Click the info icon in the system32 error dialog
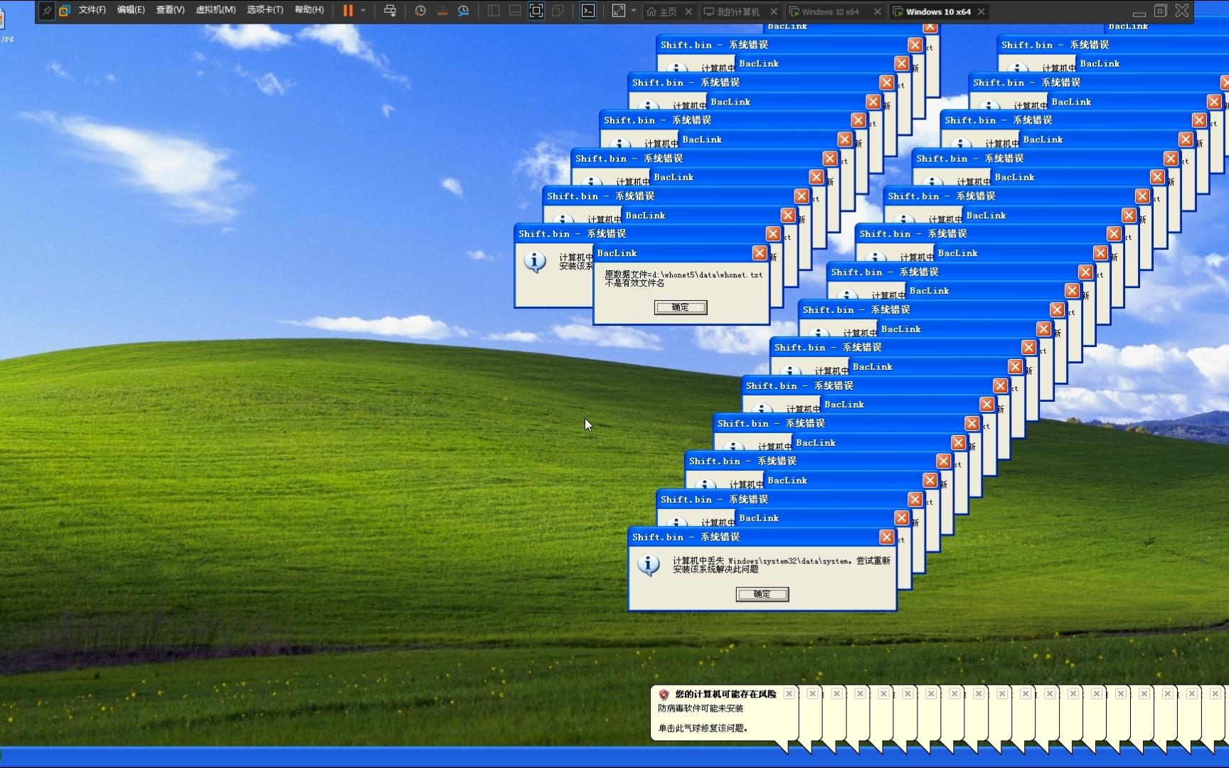 point(648,565)
